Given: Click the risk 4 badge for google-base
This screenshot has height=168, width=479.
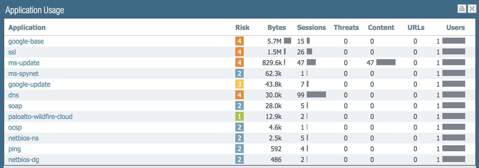Looking at the screenshot, I should click(239, 41).
